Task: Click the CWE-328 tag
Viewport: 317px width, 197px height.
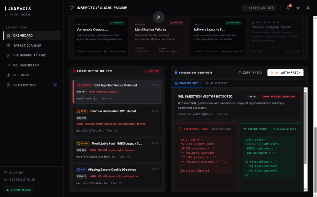Action: [81, 150]
